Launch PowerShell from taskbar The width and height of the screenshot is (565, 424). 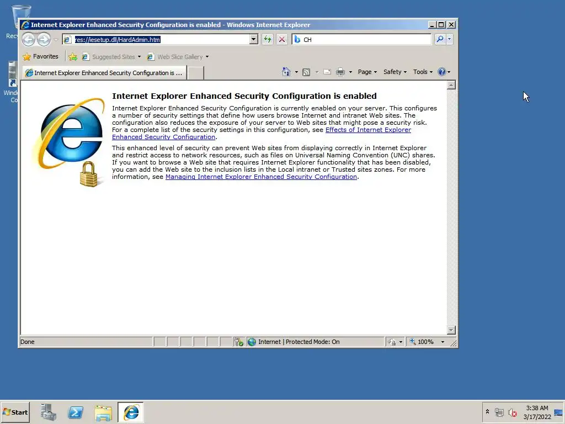pos(76,412)
